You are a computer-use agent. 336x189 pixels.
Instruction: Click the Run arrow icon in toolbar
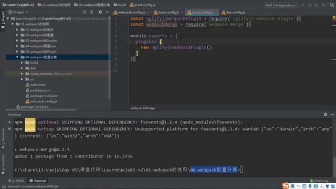(303, 5)
